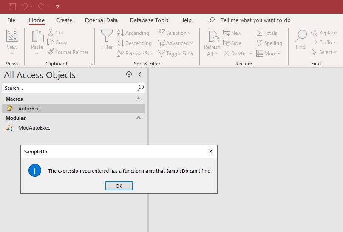Collapse the Modules group
Screen dimensions: 343x232
tap(139, 118)
